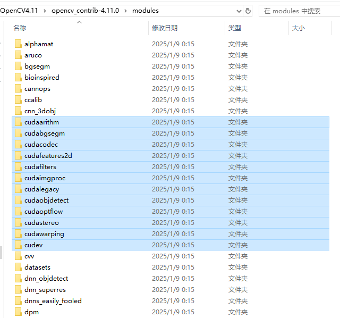Select the cannops folder name
This screenshot has height=318, width=340.
click(x=37, y=89)
